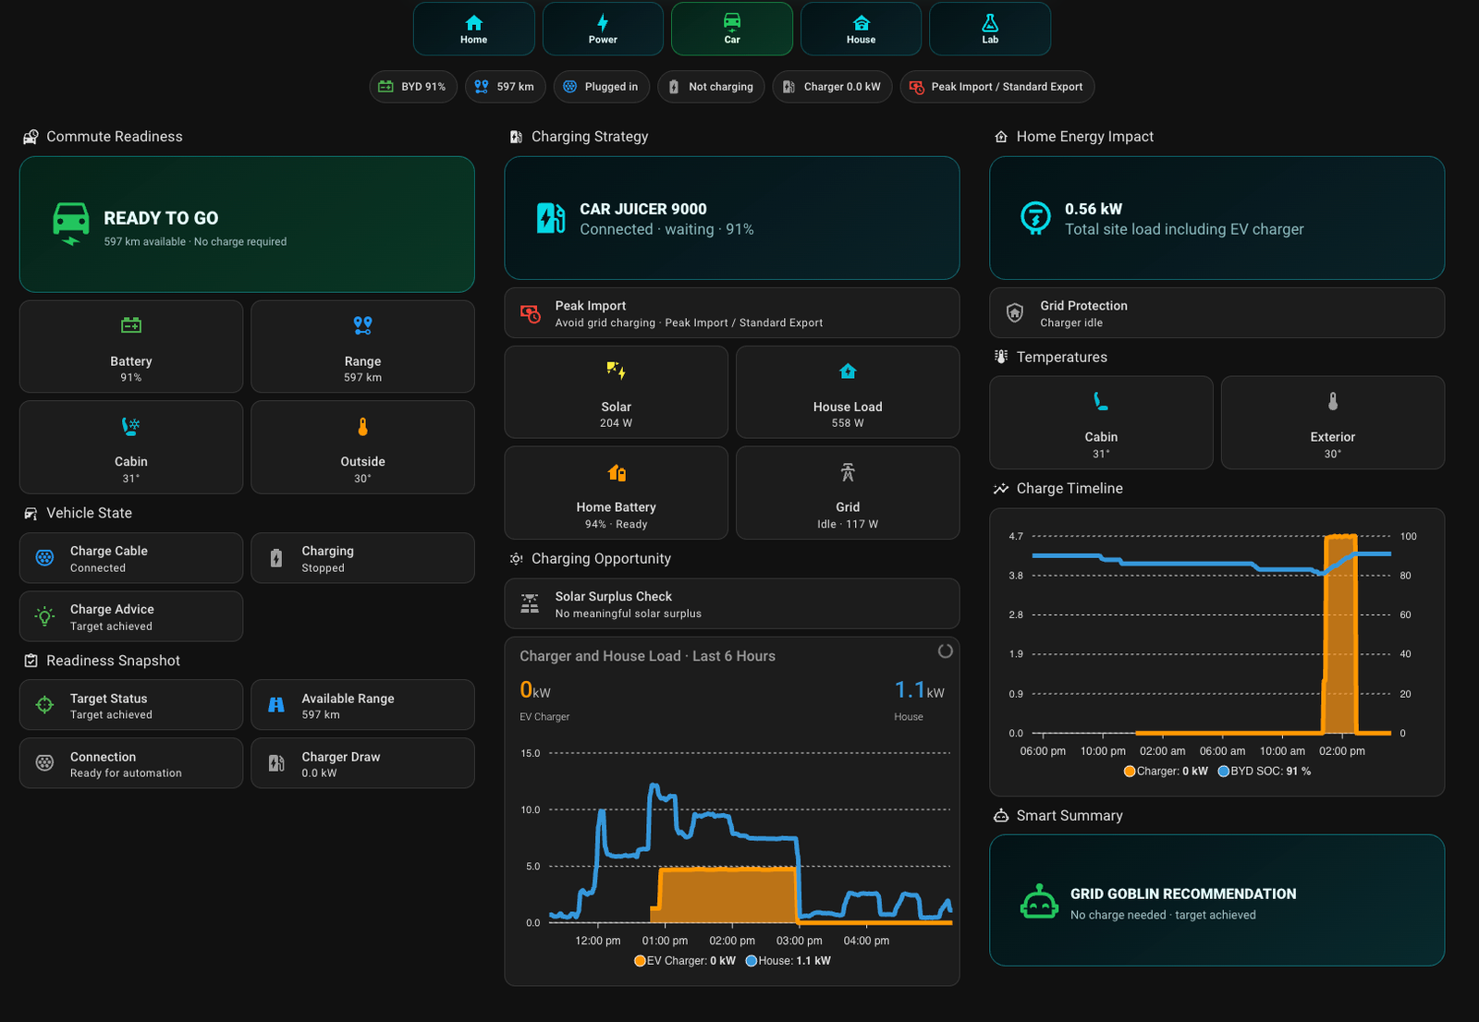This screenshot has width=1479, height=1022.
Task: Toggle EV Charger series in load chart legend
Action: click(x=685, y=961)
